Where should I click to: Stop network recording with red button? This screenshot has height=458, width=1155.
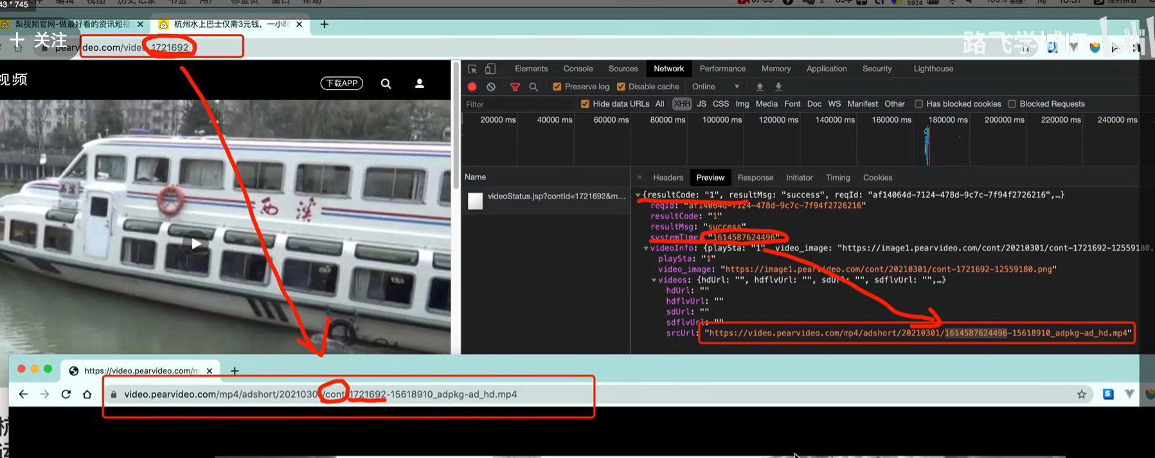pyautogui.click(x=472, y=87)
